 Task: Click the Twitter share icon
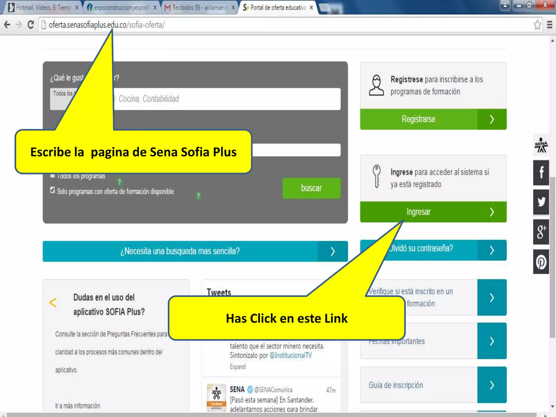point(541,202)
